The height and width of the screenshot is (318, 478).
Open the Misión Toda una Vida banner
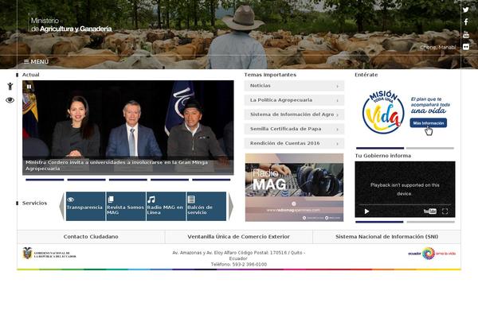click(405, 112)
